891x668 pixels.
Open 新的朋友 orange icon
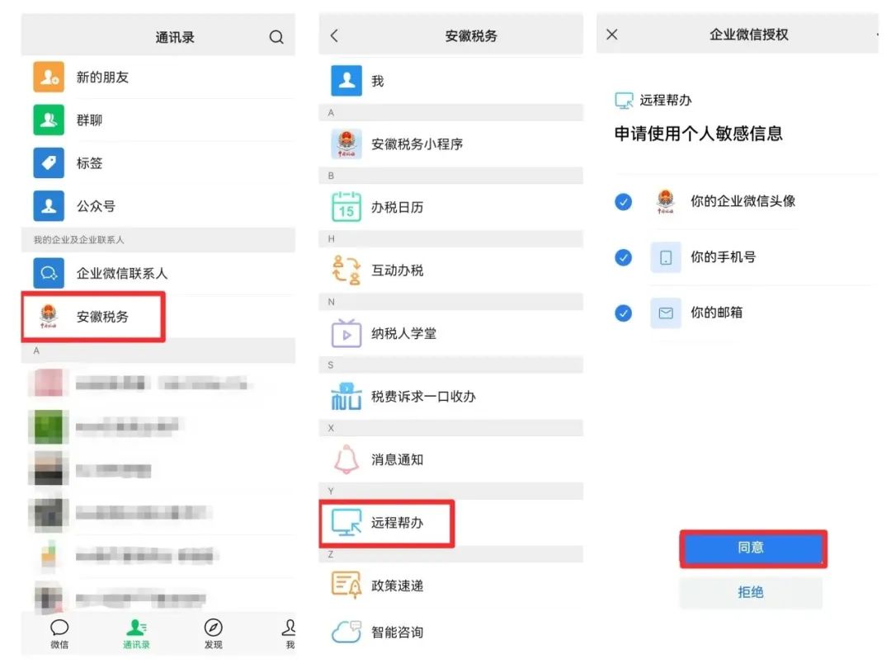click(x=49, y=77)
